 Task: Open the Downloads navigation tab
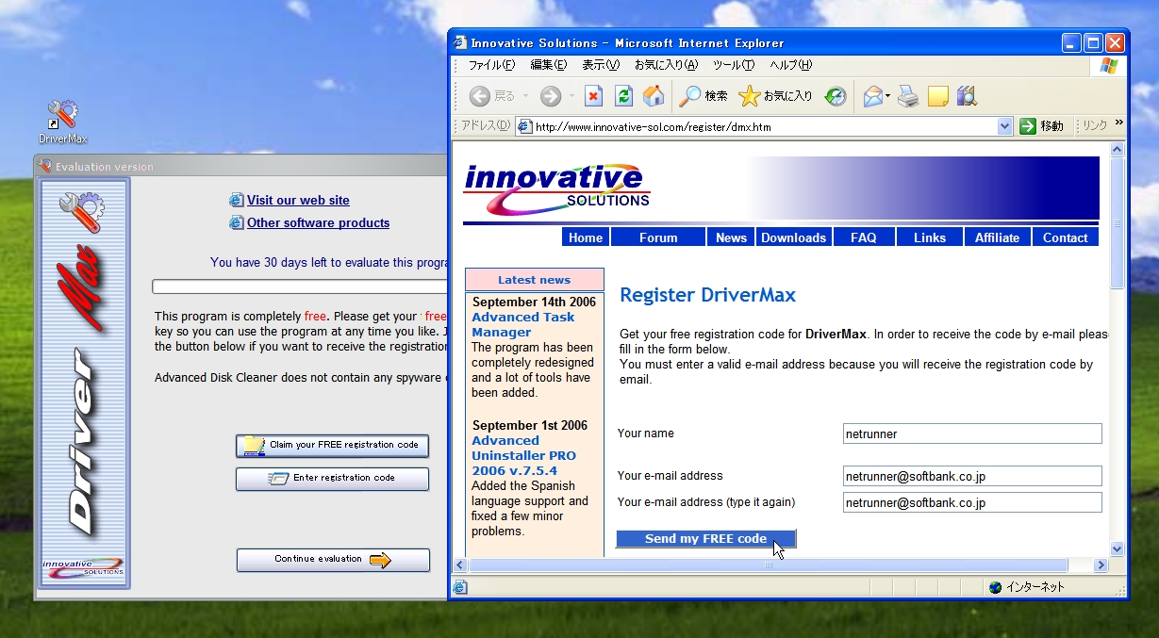[x=794, y=237]
